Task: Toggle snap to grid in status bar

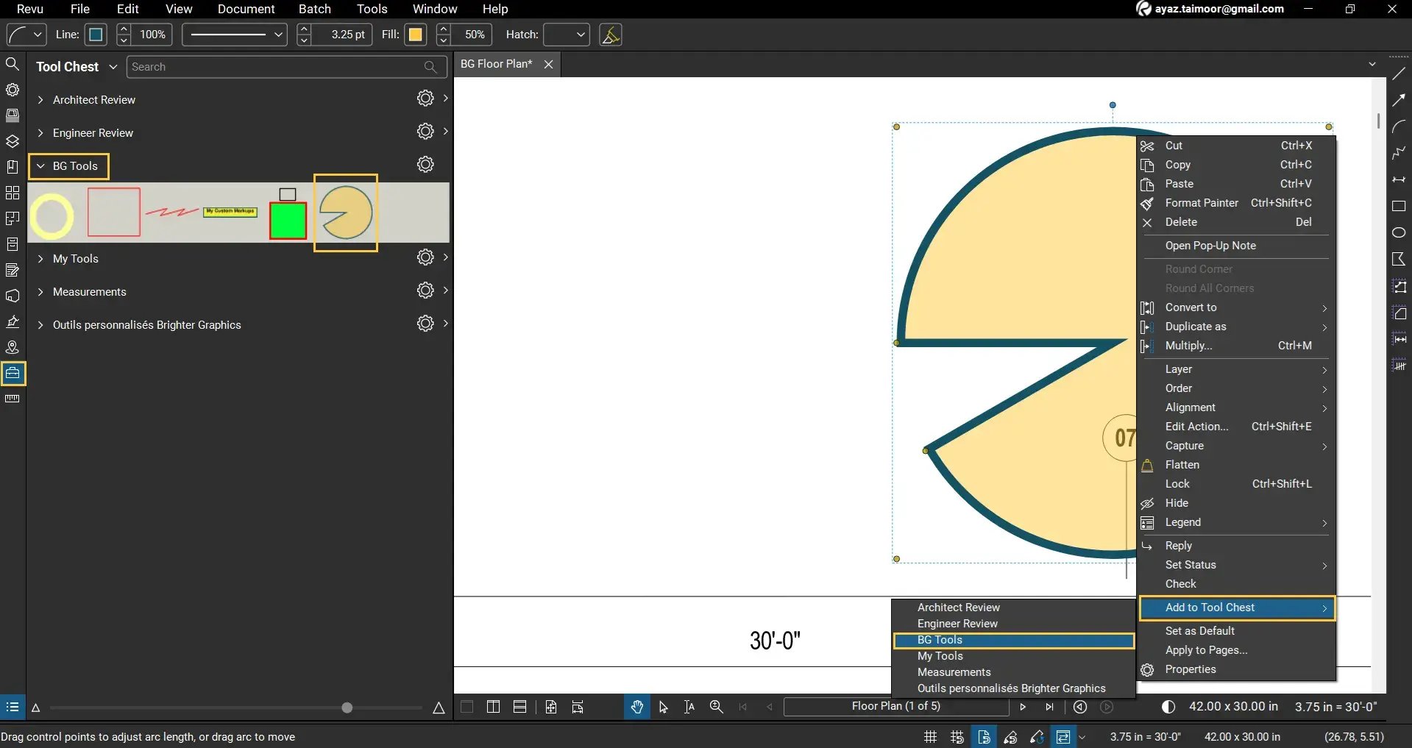Action: tap(956, 736)
